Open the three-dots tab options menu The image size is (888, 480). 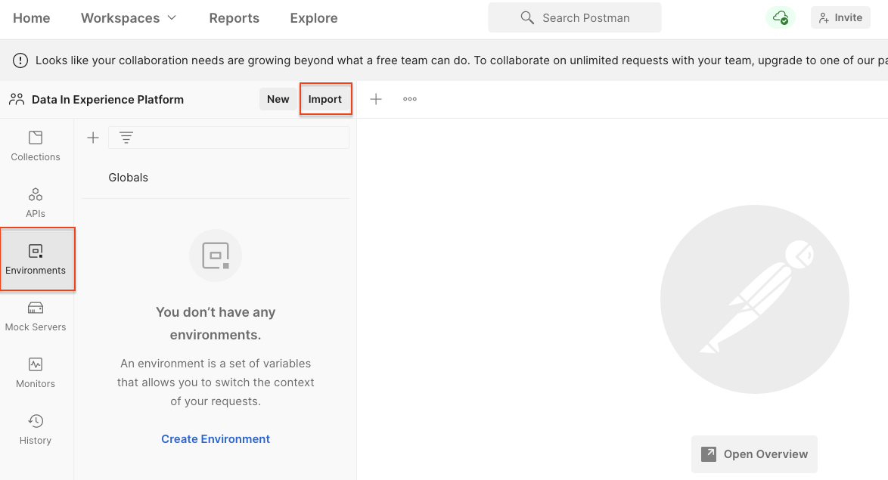410,99
